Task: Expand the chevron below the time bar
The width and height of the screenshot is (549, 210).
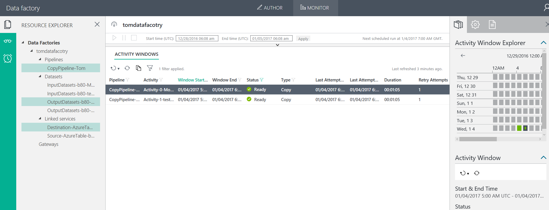Action: pyautogui.click(x=278, y=45)
